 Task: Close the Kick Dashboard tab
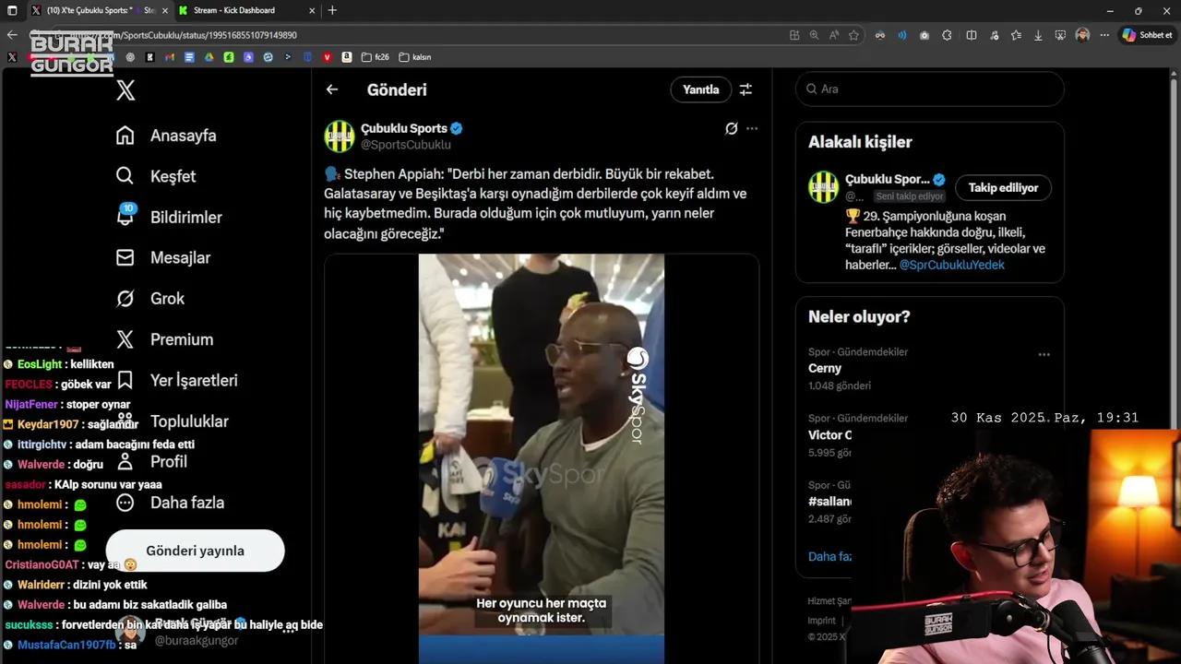312,10
